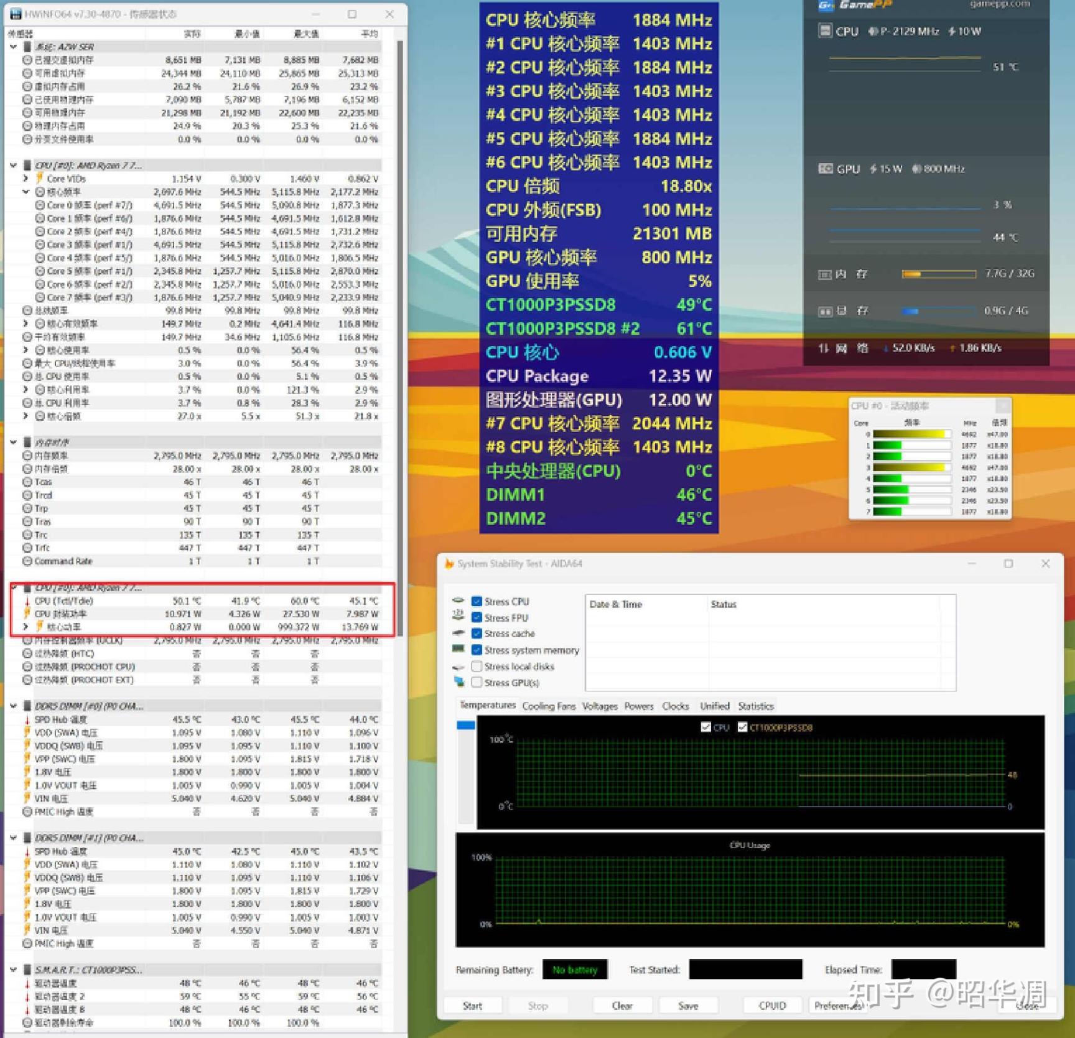Start the AIDA64 stability test
Image resolution: width=1075 pixels, height=1038 pixels.
[x=472, y=1006]
